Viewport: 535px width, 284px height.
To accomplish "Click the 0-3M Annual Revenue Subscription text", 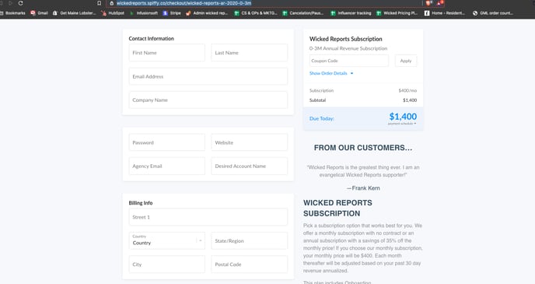I will [348, 48].
